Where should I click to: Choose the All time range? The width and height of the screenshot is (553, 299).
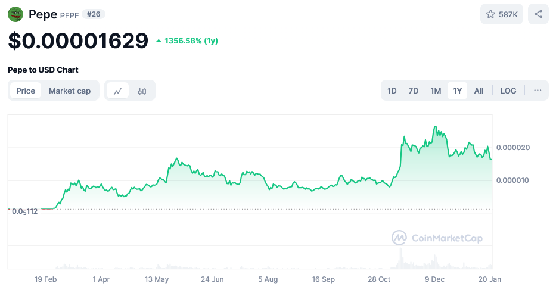pyautogui.click(x=479, y=91)
